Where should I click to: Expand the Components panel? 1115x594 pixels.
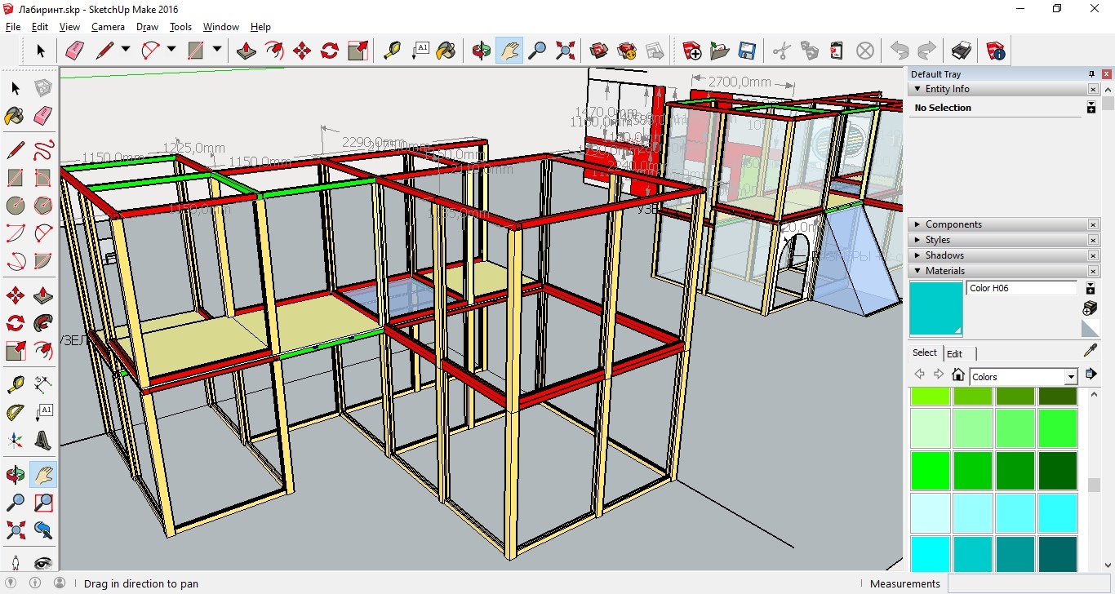click(917, 224)
